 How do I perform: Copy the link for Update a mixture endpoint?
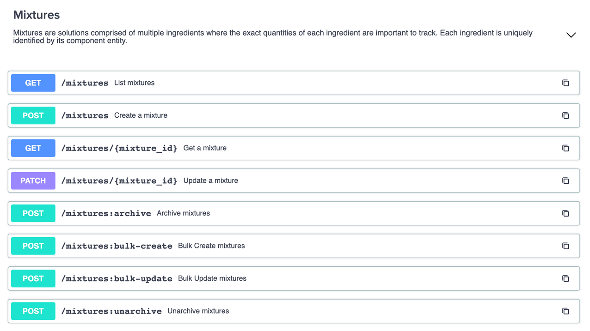click(565, 181)
